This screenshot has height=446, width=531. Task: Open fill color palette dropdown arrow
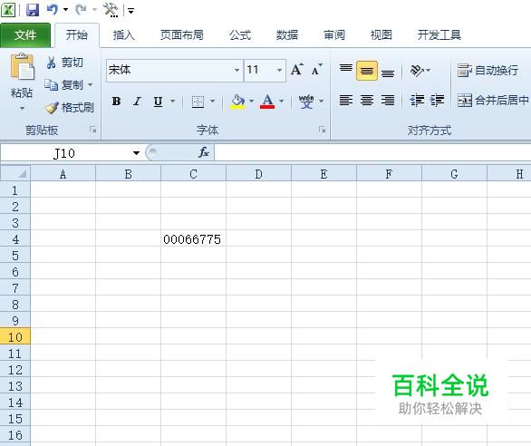coord(251,101)
